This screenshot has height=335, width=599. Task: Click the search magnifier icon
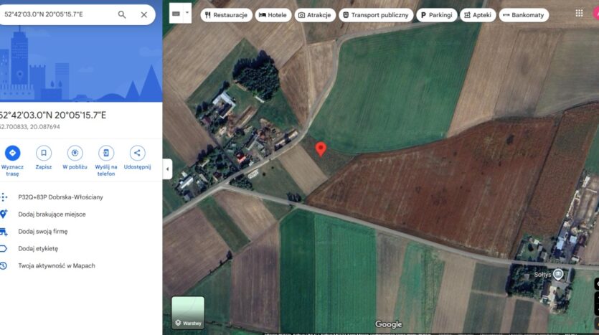122,14
